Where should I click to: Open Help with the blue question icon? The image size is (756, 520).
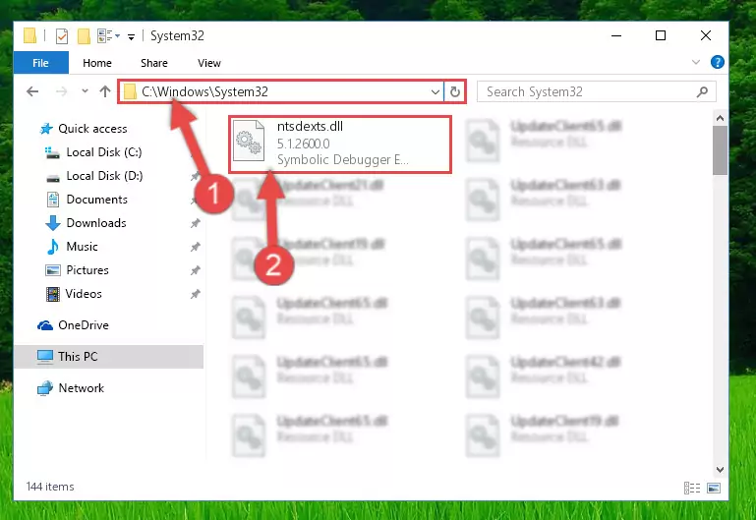pyautogui.click(x=717, y=62)
